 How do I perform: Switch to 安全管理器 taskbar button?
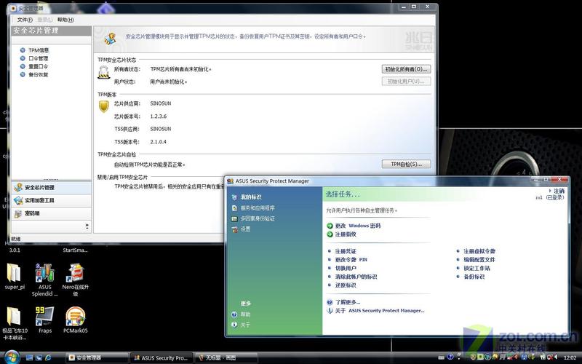pyautogui.click(x=97, y=357)
